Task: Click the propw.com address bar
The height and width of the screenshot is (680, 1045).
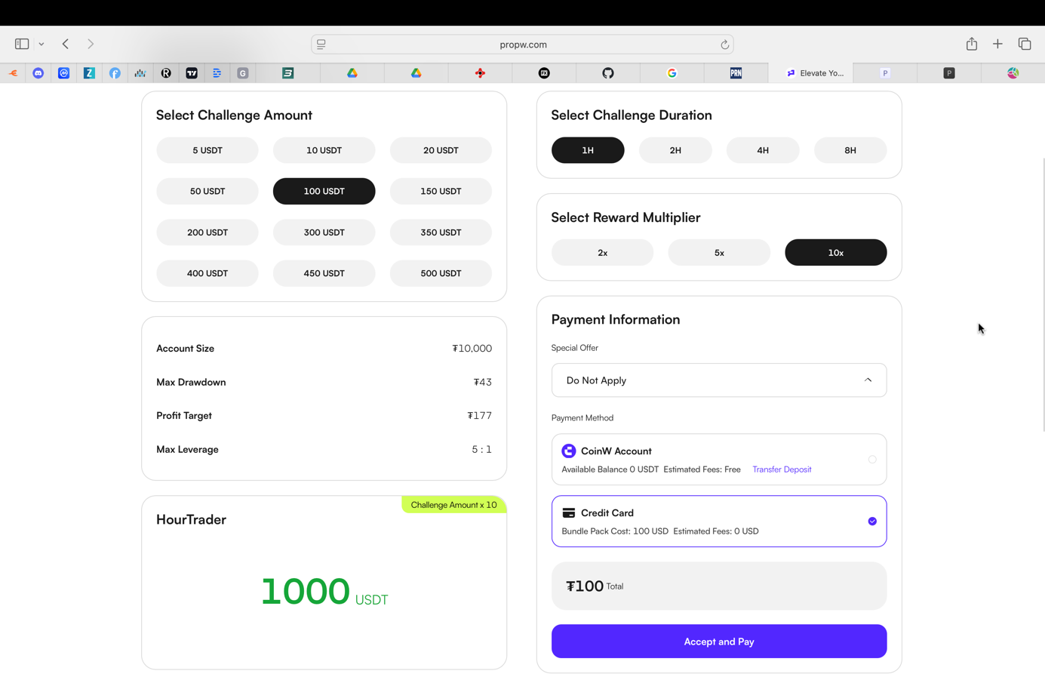Action: pyautogui.click(x=522, y=45)
